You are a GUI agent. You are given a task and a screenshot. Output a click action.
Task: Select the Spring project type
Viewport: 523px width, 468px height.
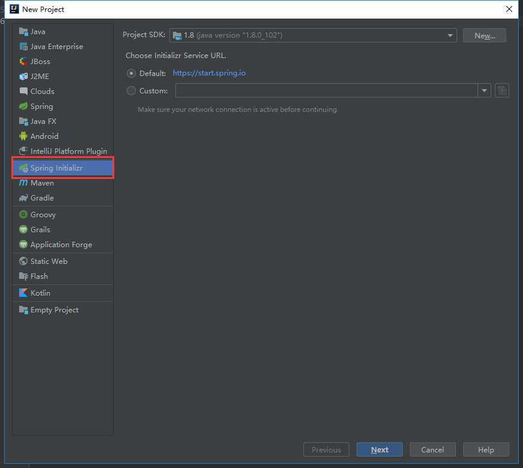click(63, 107)
